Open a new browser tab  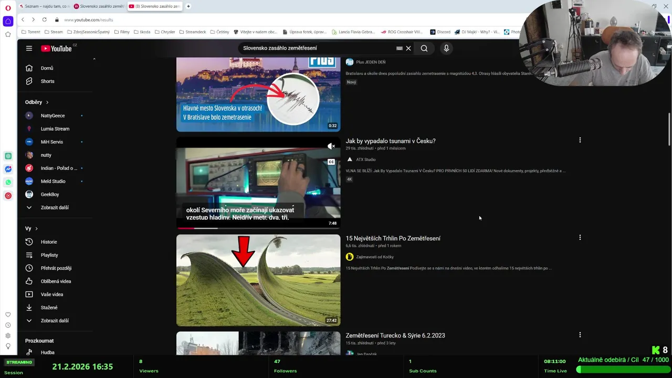tap(188, 6)
